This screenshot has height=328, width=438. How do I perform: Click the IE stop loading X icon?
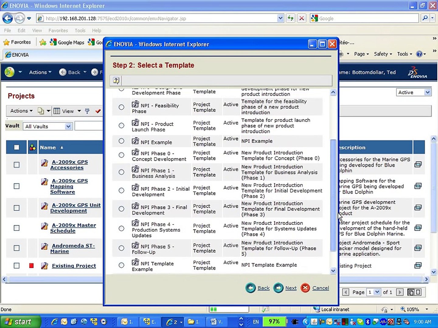[x=301, y=18]
